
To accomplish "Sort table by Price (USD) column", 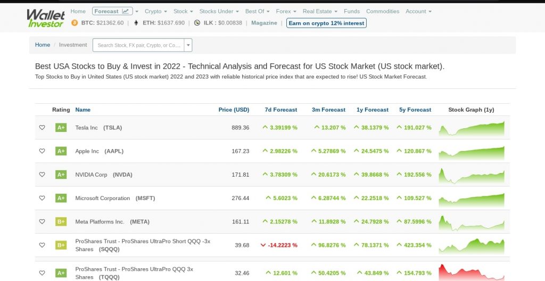I will point(234,110).
